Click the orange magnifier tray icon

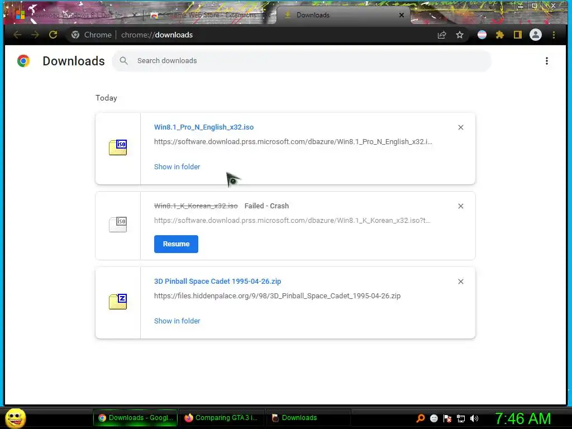[420, 418]
